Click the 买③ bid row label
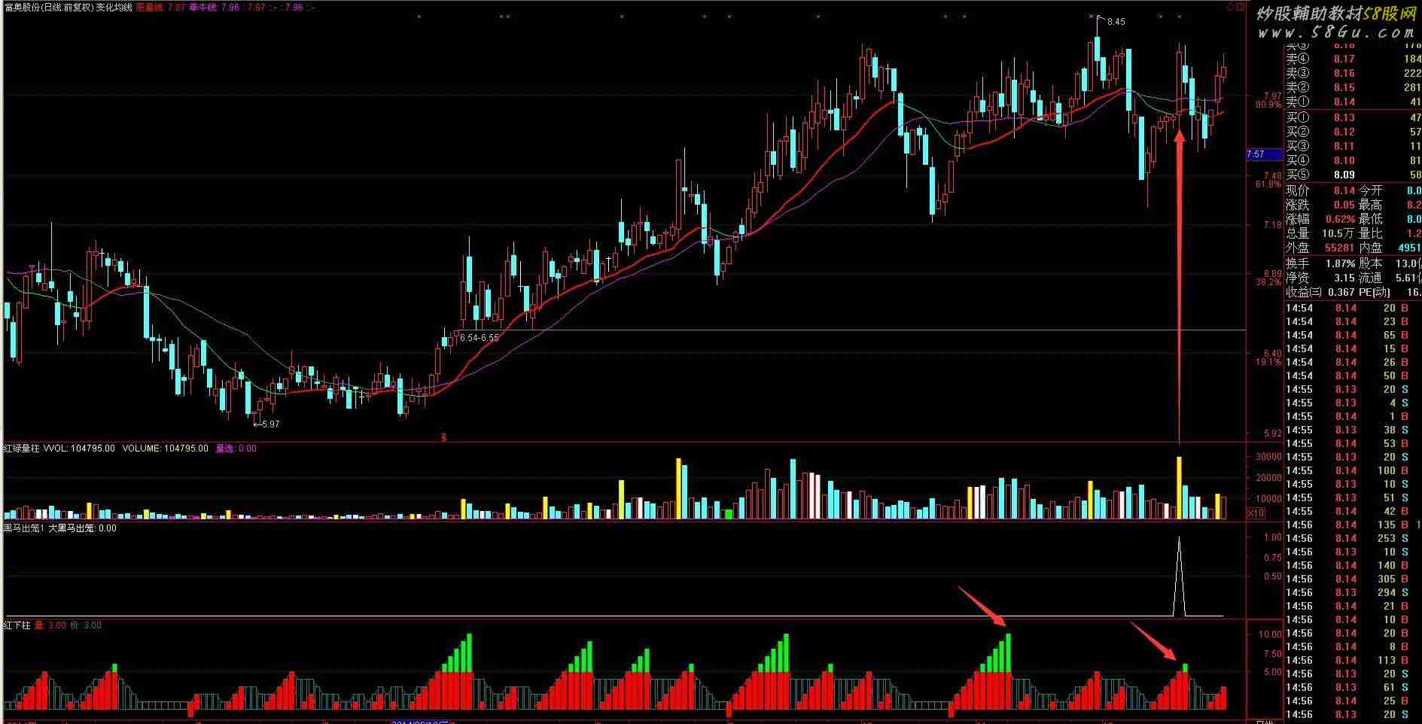 (x=1298, y=146)
